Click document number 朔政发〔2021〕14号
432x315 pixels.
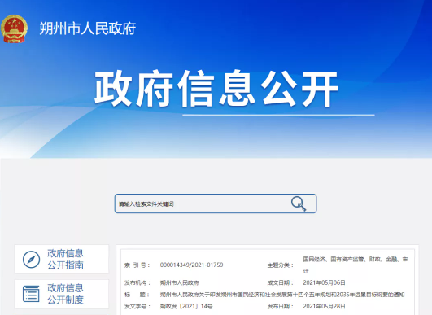[186, 306]
